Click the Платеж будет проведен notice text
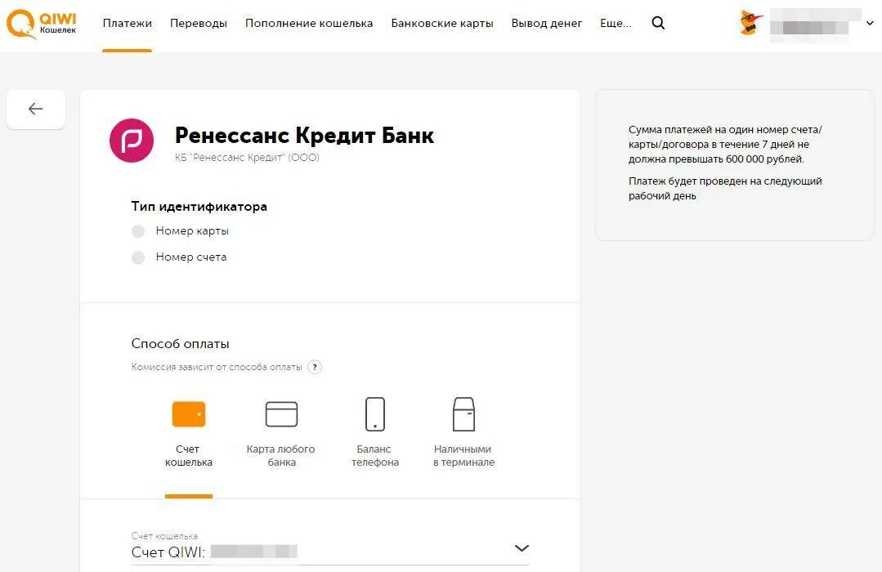Screen dimensions: 882x572 pos(725,189)
